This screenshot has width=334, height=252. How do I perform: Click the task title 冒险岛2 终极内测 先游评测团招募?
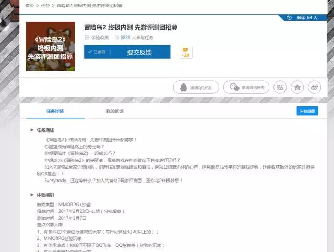click(x=131, y=27)
